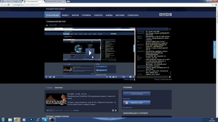Switch to the first GoodGame browser tab

(11, 1)
